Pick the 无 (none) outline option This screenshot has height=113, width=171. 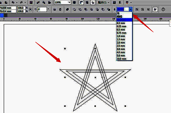point(118,13)
